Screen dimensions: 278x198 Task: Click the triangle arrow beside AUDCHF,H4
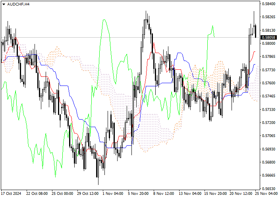point(4,4)
